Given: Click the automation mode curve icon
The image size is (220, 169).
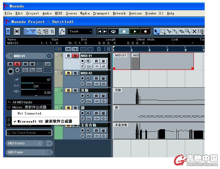Looking at the screenshot, I should (x=62, y=31).
